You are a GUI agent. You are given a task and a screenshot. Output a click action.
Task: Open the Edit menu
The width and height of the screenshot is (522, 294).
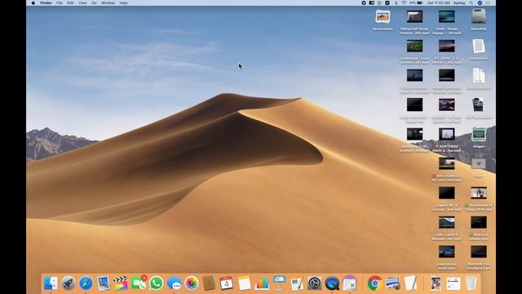(x=70, y=3)
